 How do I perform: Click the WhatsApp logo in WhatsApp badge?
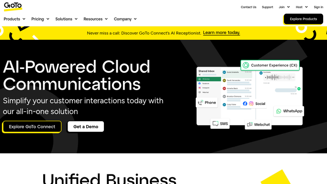pyautogui.click(x=279, y=111)
